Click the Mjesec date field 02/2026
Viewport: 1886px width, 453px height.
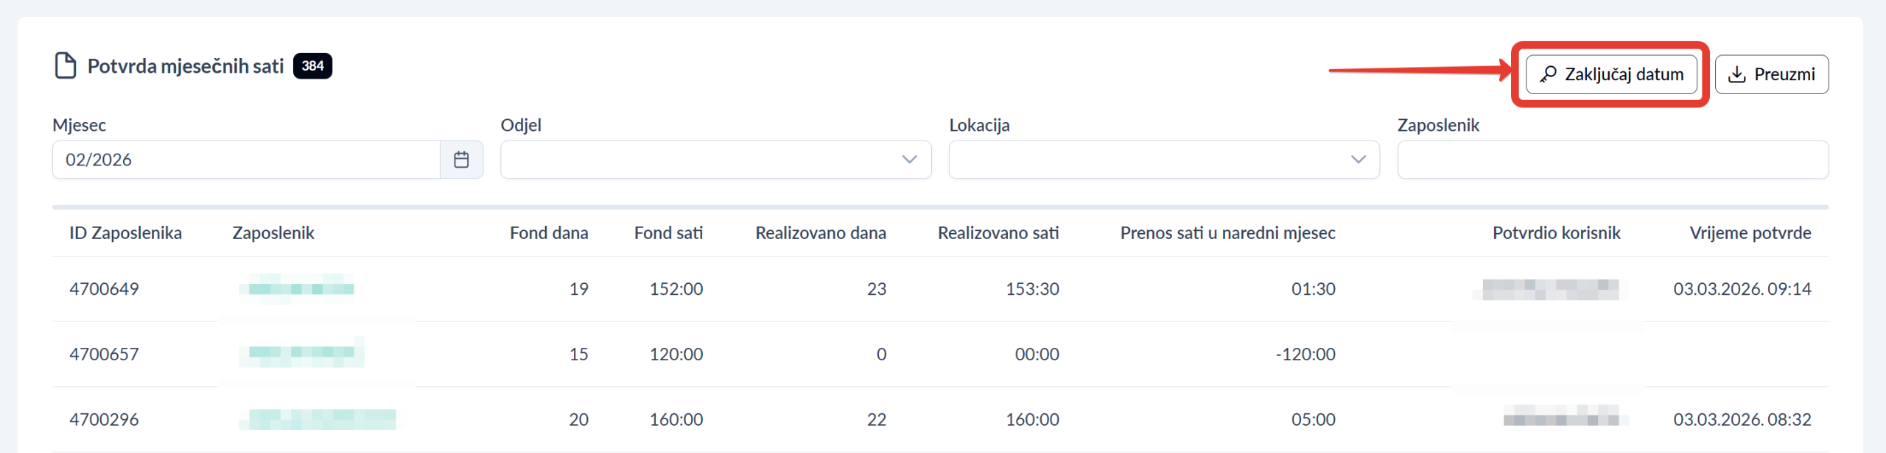[x=246, y=160]
